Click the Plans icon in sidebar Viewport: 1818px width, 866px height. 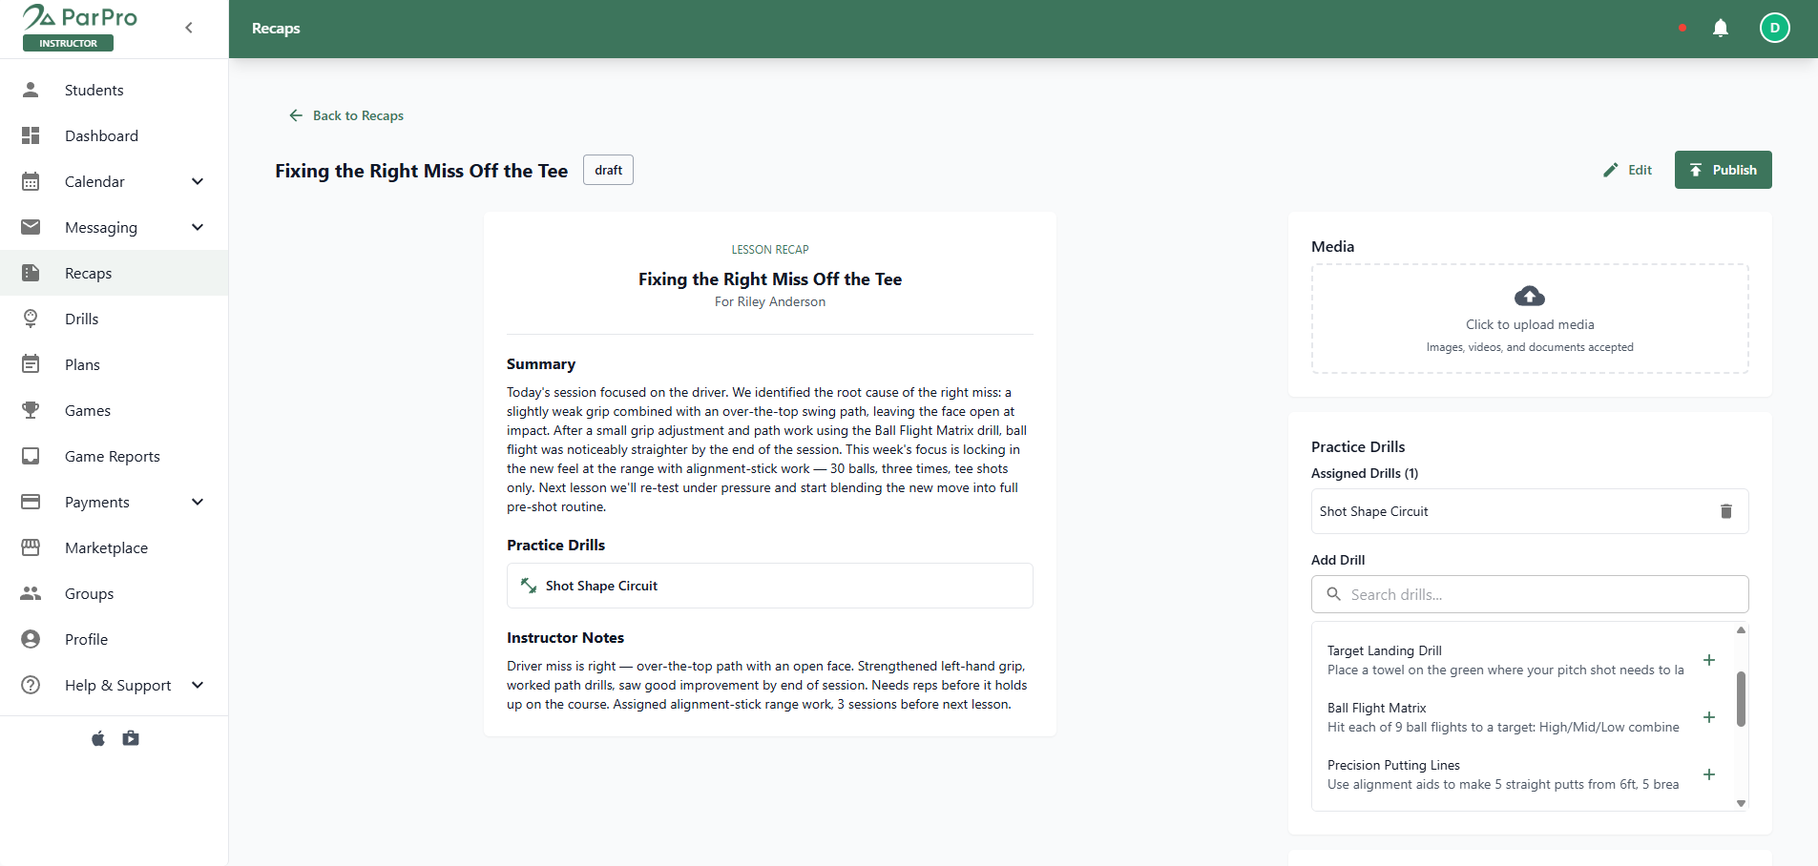click(31, 364)
